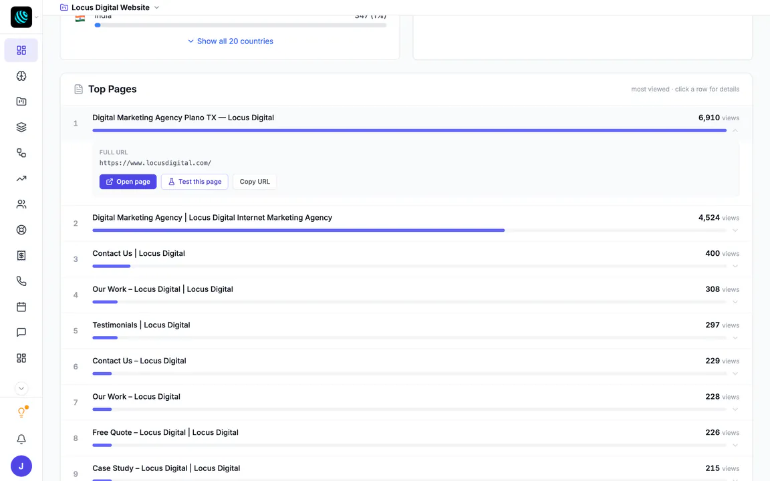The height and width of the screenshot is (481, 770).
Task: Expand the Free Quote row chevron
Action: 735,446
